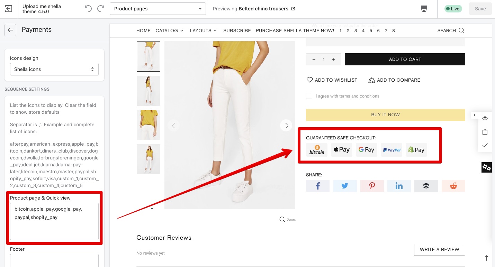Image resolution: width=495 pixels, height=267 pixels.
Task: Click the Google Pay icon
Action: [367, 150]
